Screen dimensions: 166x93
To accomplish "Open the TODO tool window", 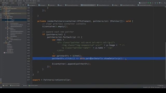I will point(5,86).
